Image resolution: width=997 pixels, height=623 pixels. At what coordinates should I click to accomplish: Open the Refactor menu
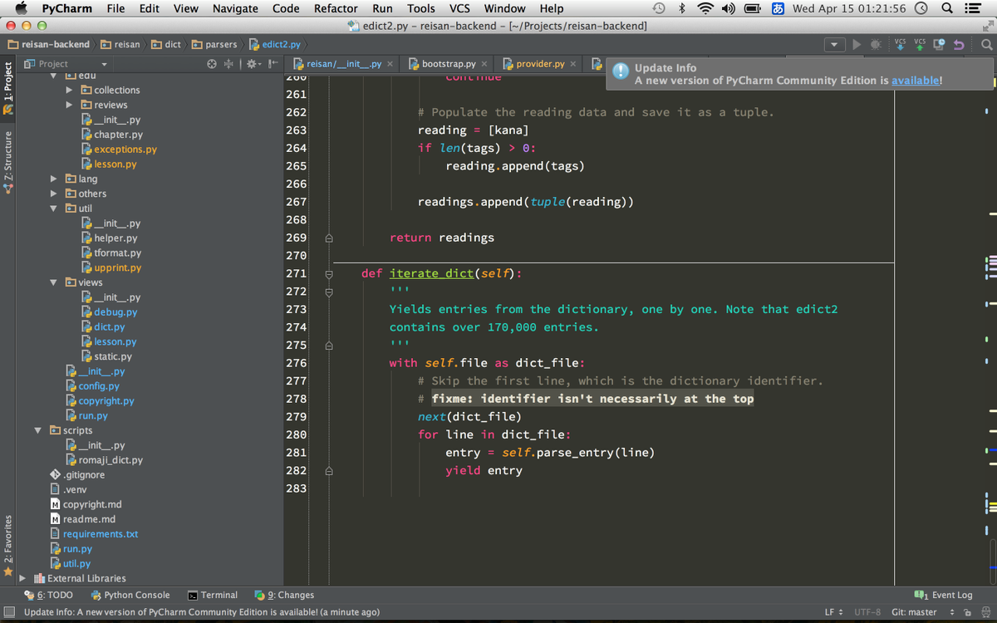coord(336,8)
